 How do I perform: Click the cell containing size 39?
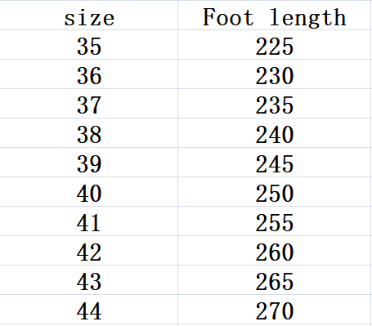(89, 163)
